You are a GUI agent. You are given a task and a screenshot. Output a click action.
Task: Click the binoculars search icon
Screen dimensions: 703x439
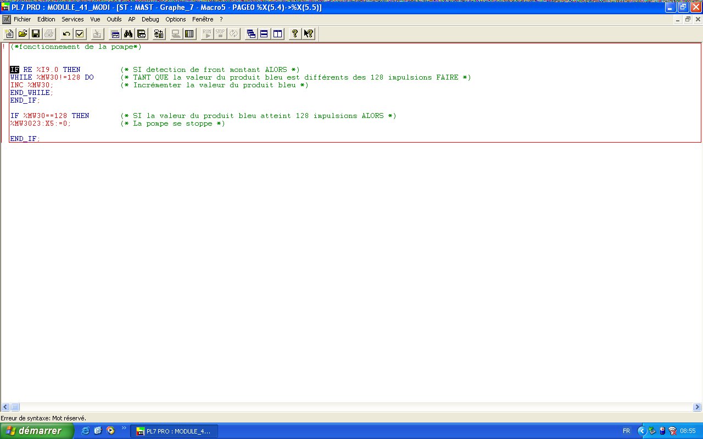click(x=129, y=34)
